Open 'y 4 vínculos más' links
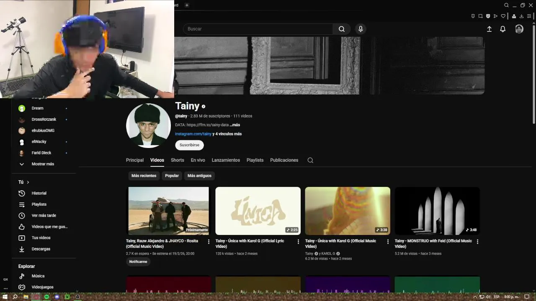Viewport: 536px width, 301px height. click(227, 134)
